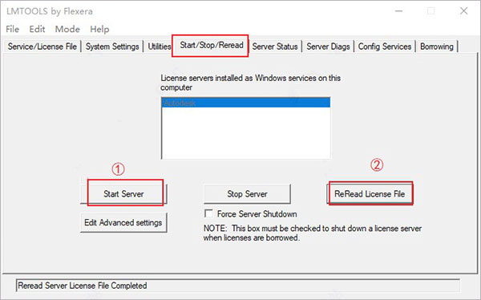This screenshot has height=300, width=481.
Task: Open the Borrowing tab
Action: click(x=437, y=47)
